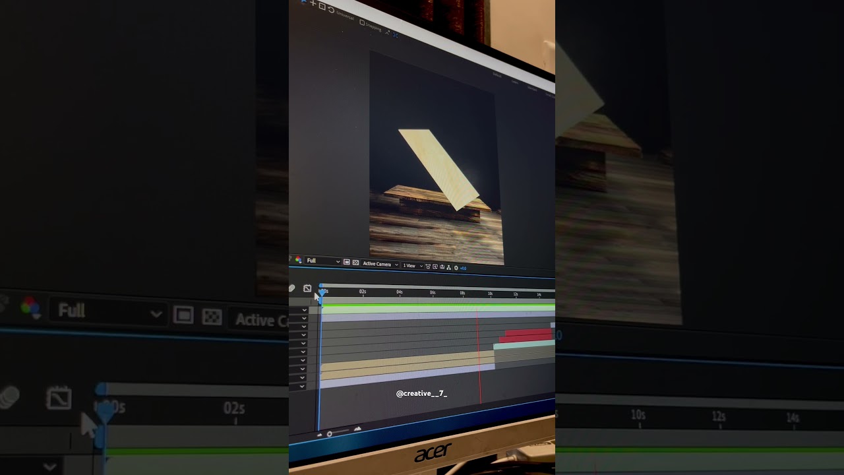
Task: Click the 10s mark on time ruler
Action: click(490, 294)
